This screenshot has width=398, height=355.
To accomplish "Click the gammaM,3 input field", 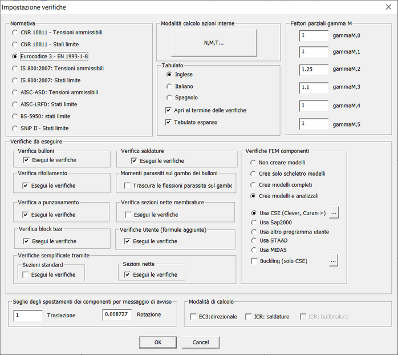I will [x=314, y=88].
